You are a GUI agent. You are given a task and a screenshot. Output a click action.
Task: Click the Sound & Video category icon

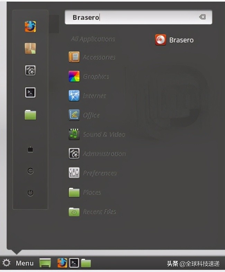click(x=74, y=134)
